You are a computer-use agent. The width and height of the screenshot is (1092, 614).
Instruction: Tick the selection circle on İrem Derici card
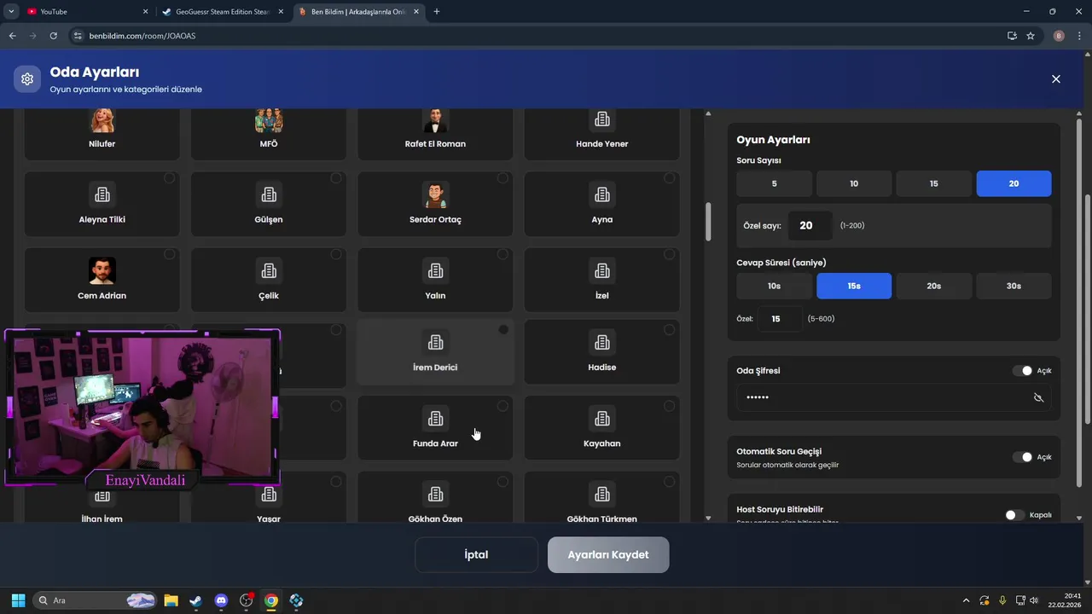click(x=503, y=329)
